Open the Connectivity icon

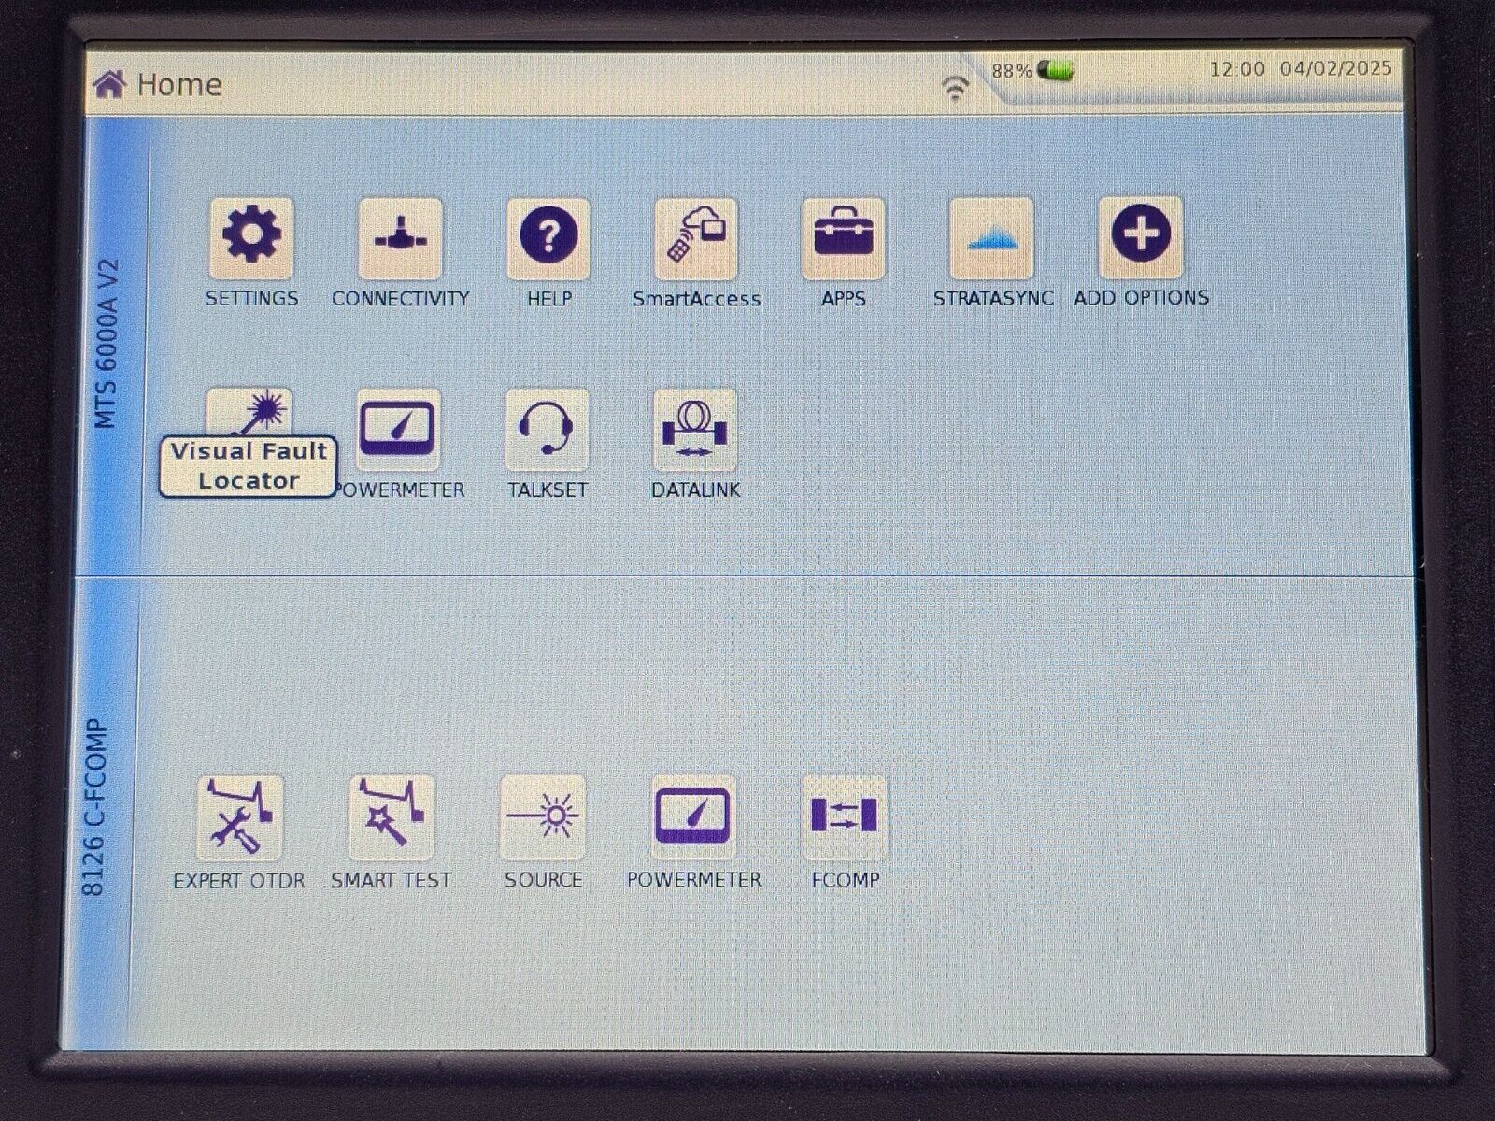400,237
